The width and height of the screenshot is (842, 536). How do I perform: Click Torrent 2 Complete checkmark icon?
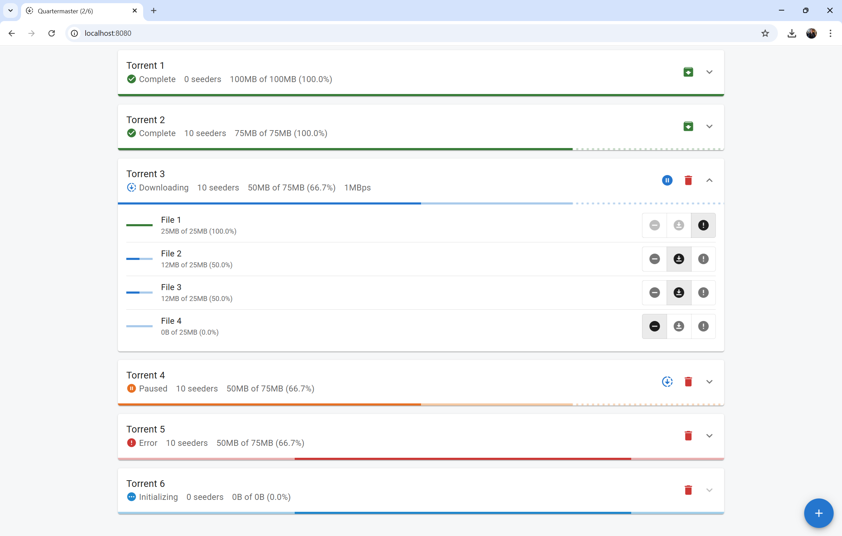(x=131, y=133)
